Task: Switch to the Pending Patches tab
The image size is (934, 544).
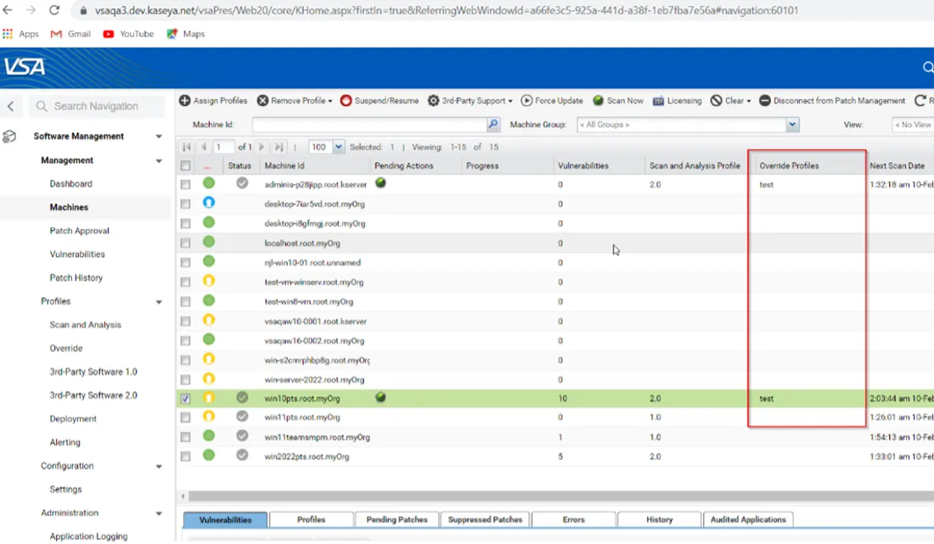Action: pos(397,519)
